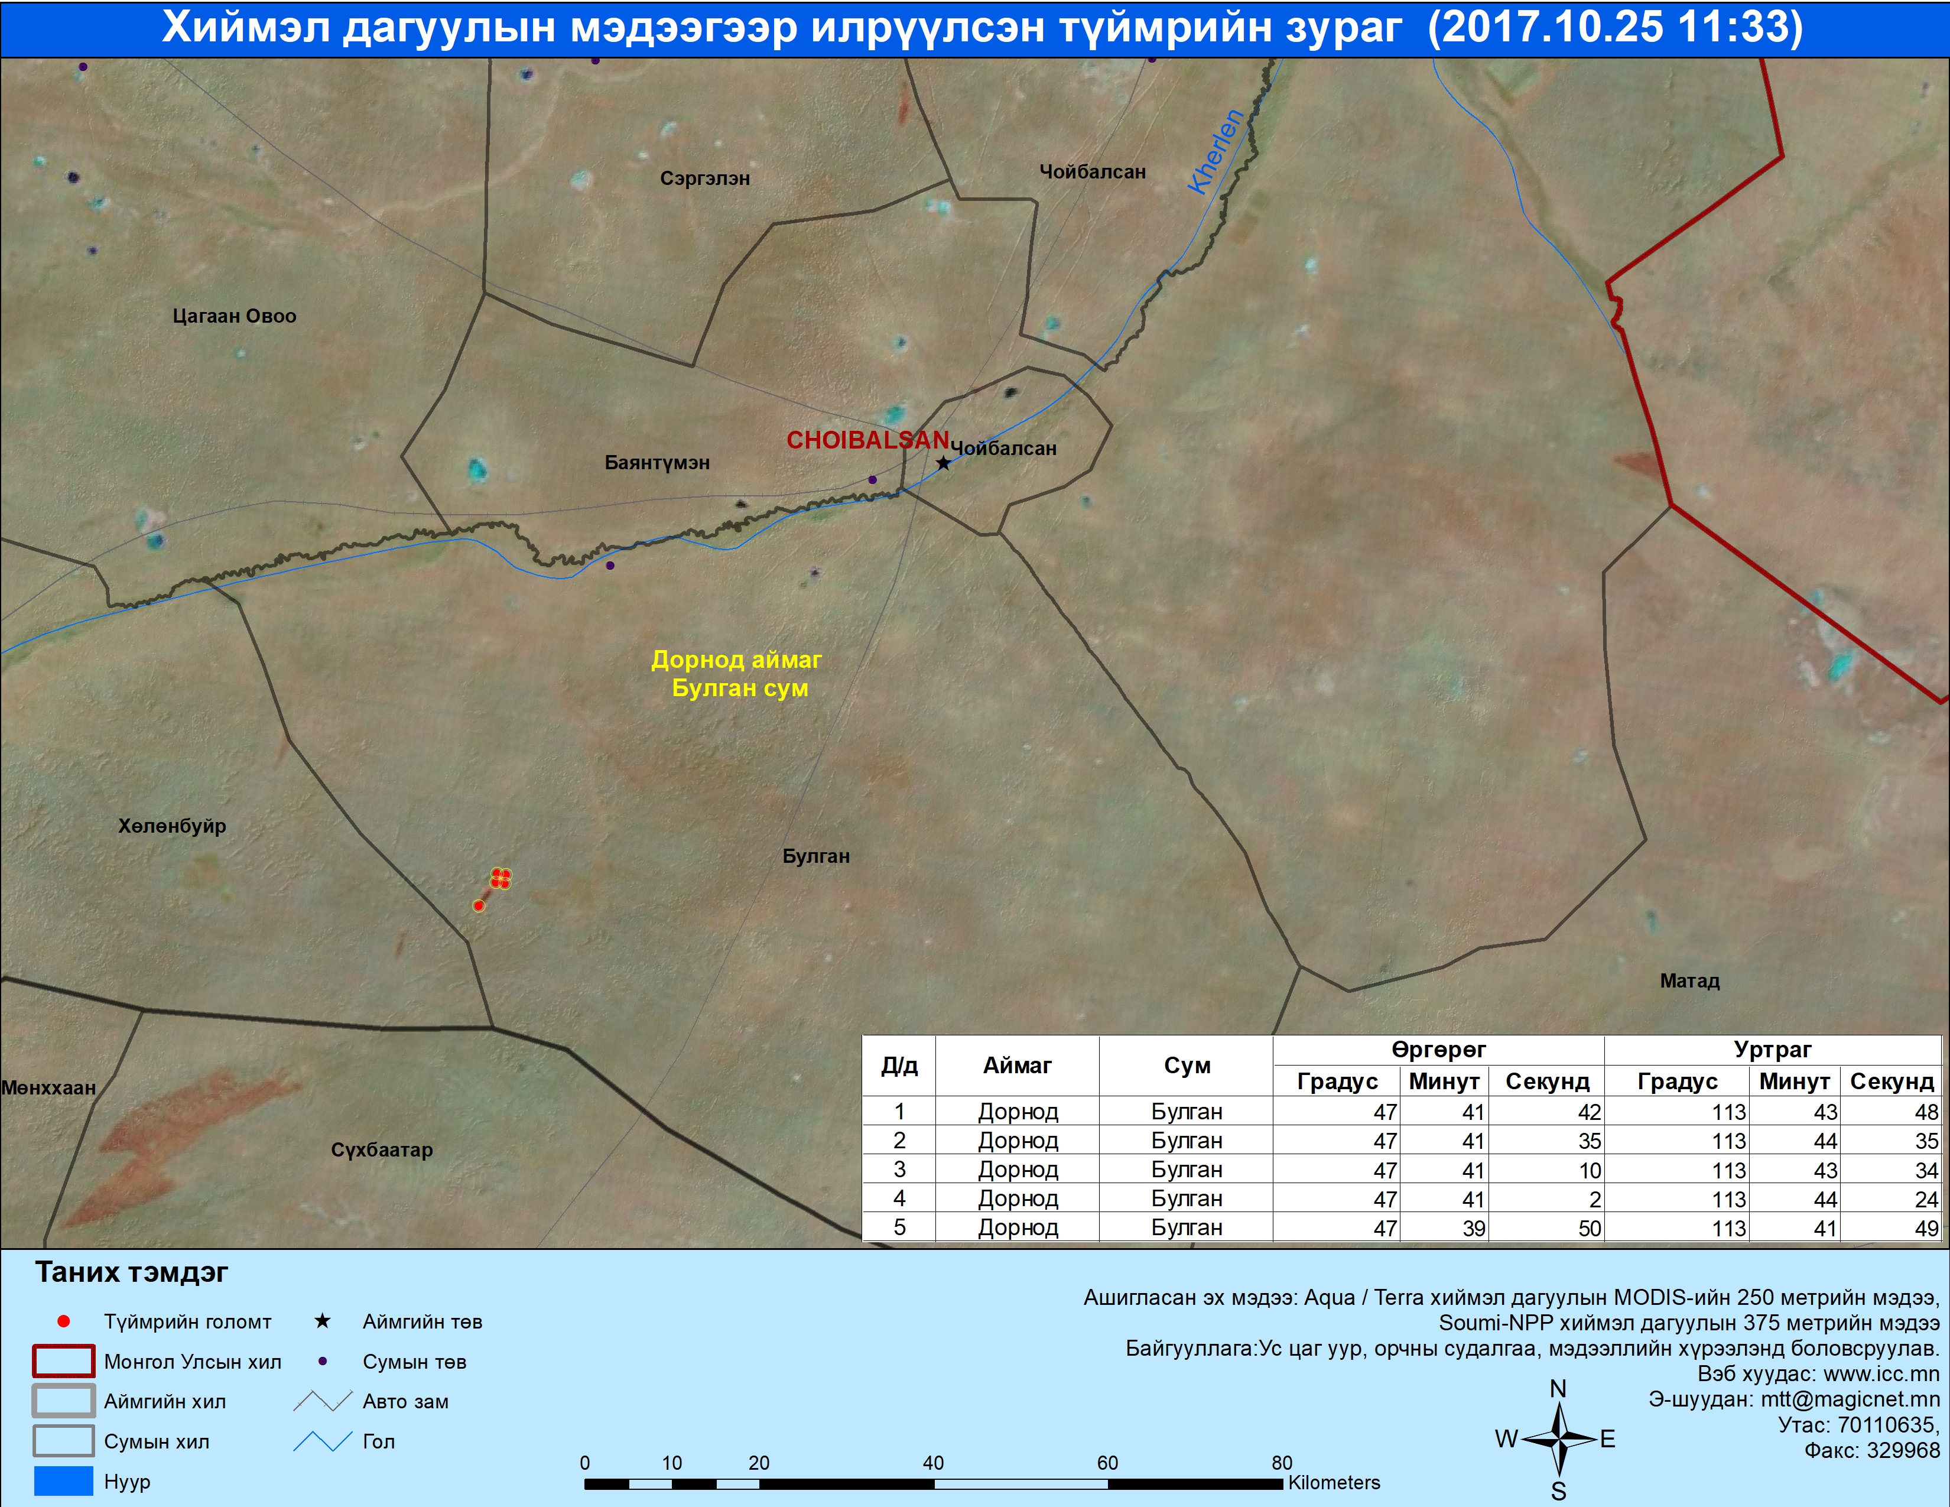
Task: Click the Уртраг table header
Action: click(1772, 1049)
